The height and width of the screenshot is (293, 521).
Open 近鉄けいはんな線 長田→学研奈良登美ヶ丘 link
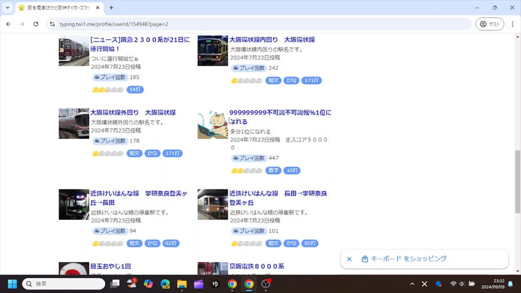(278, 198)
